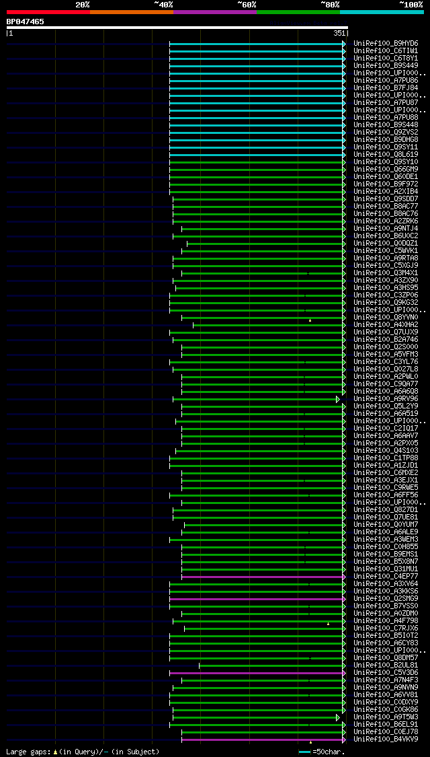Screen dimensions: 430x757
Task: Select hit label UniRef100_C0H855
Action: pyautogui.click(x=386, y=547)
